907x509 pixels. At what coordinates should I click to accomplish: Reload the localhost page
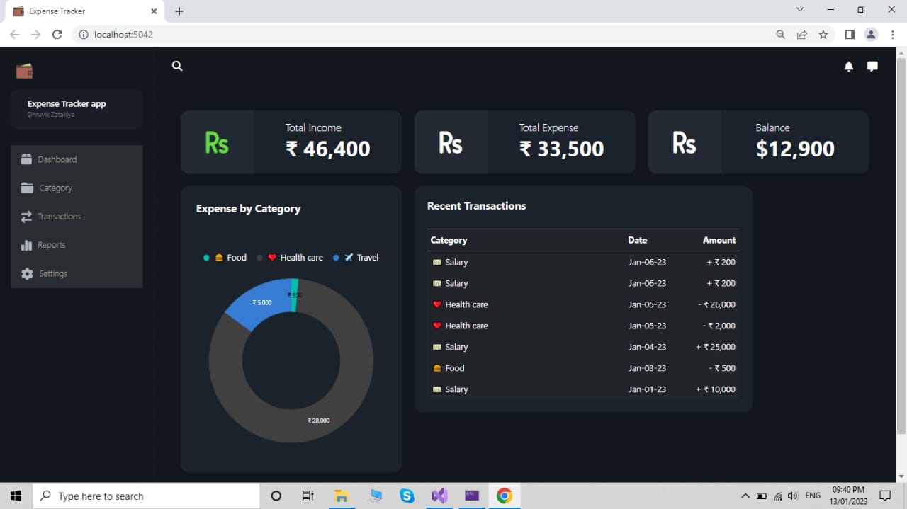57,34
